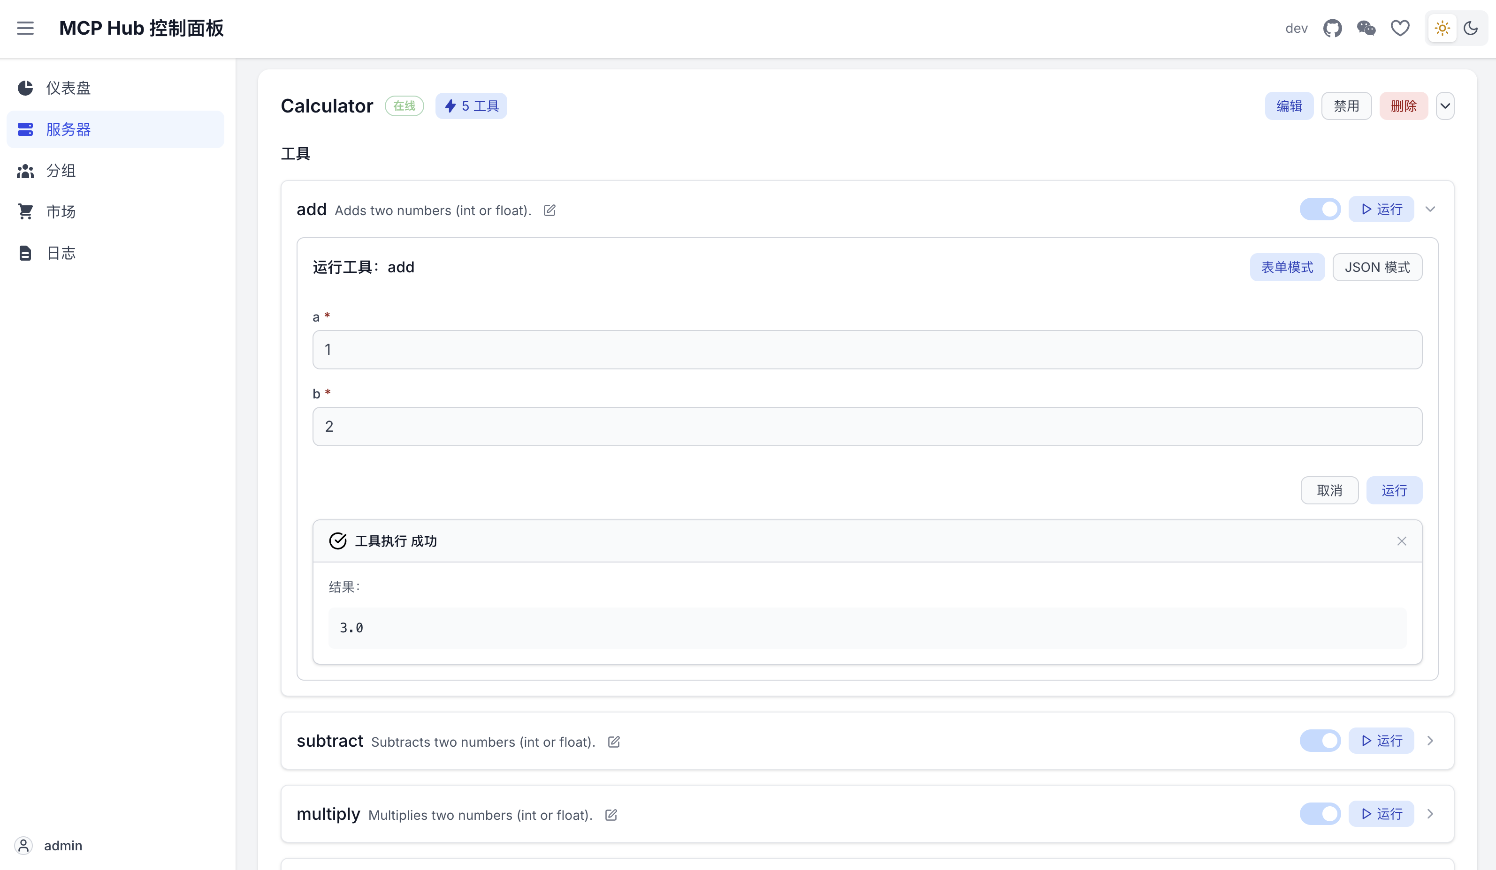Close the 工具执行 成功 result panel

point(1402,541)
